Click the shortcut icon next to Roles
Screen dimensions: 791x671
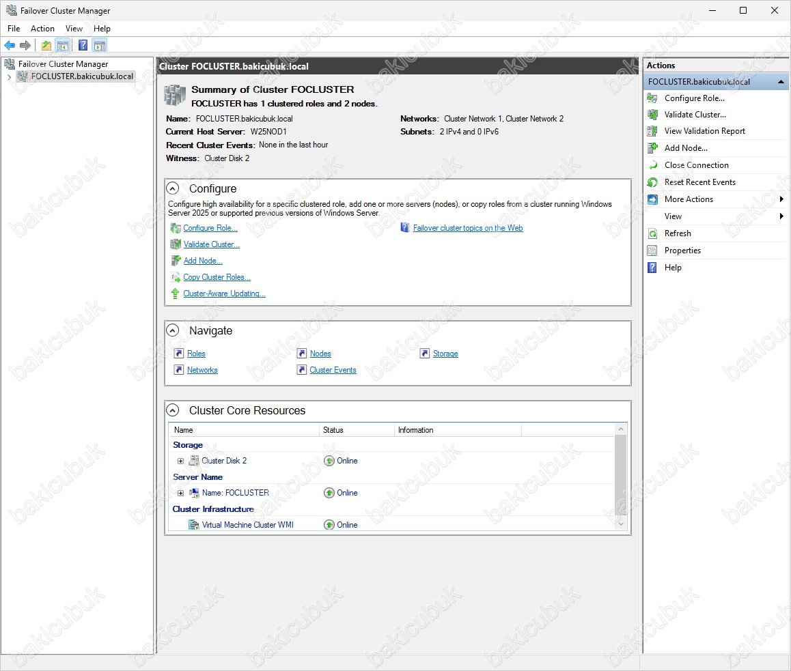click(x=178, y=354)
